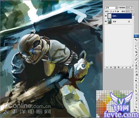Image resolution: width=139 pixels, height=118 pixels.
Task: Select the Lasso tool
Action: click(136, 46)
